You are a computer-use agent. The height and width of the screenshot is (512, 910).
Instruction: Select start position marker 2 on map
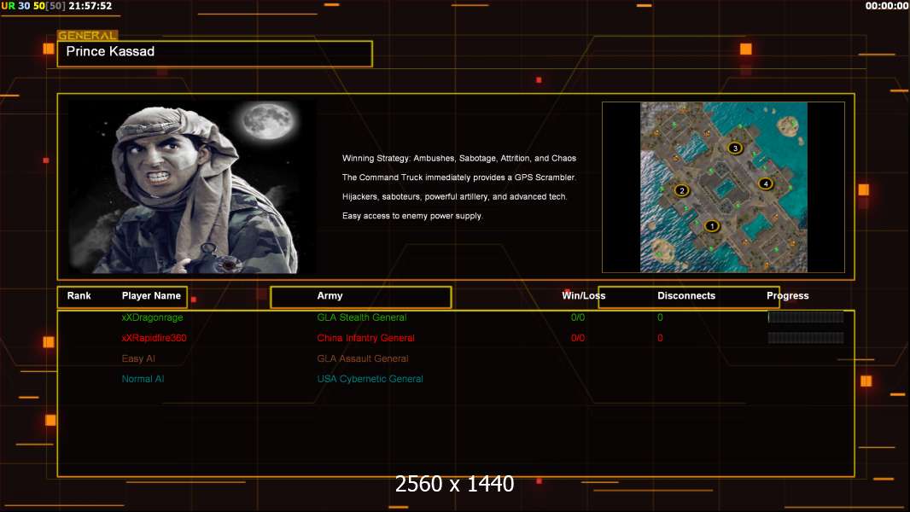pyautogui.click(x=681, y=190)
